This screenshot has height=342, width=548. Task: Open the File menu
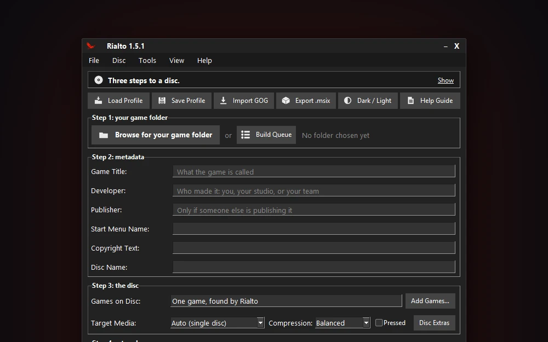(x=94, y=60)
